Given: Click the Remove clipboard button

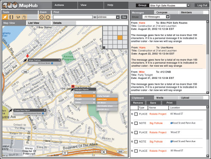Looking at the screenshot, I should coord(138,103).
